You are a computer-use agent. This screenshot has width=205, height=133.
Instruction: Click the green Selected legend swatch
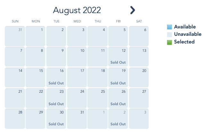pos(169,42)
